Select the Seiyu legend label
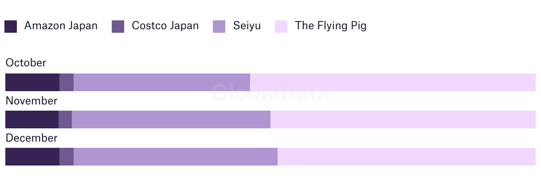Screen dimensions: 541x185 coord(247,26)
